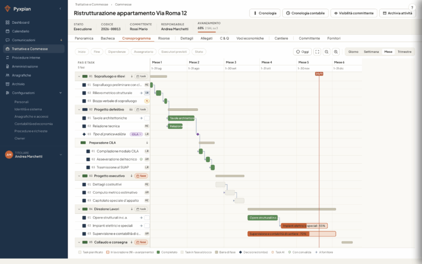This screenshot has width=422, height=264.
Task: Switch to the Risorse tab
Action: coord(164,38)
